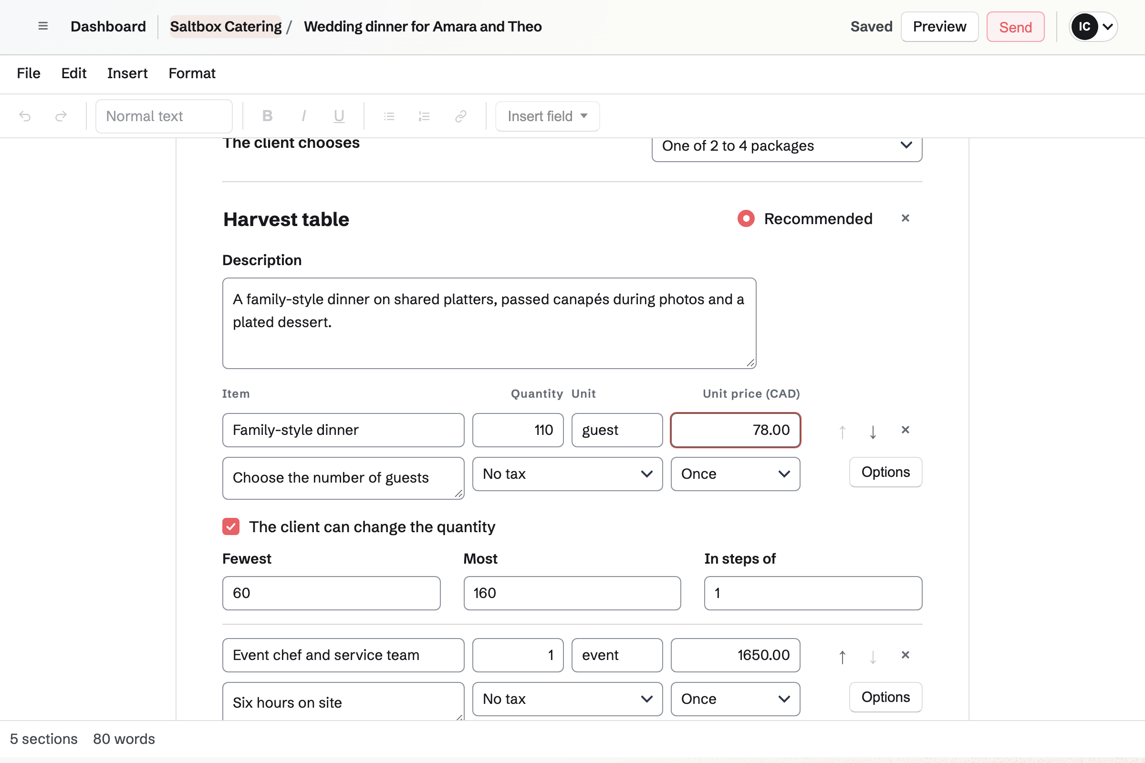Screen dimensions: 1145x763
Task: Insert a numbered list
Action: click(425, 116)
